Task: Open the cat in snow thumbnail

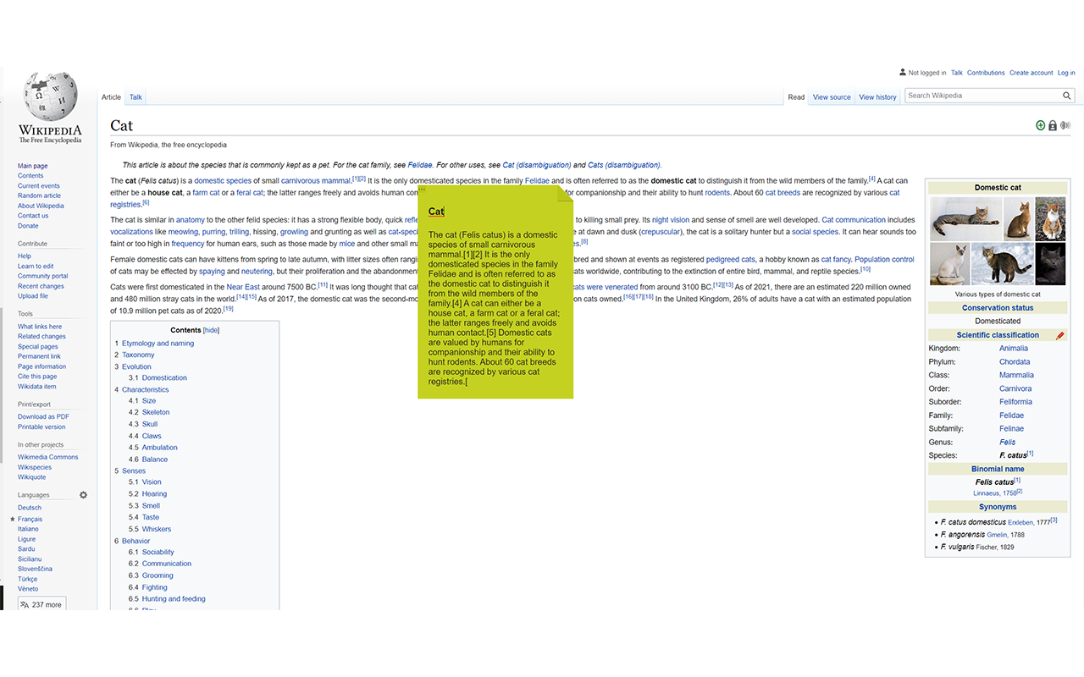Action: point(1003,264)
